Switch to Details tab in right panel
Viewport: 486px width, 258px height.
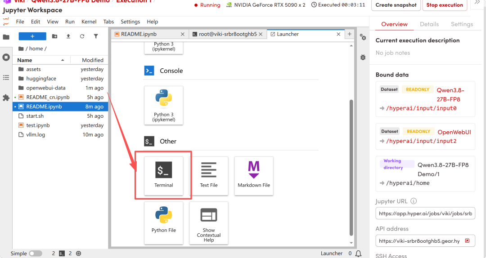tap(429, 24)
